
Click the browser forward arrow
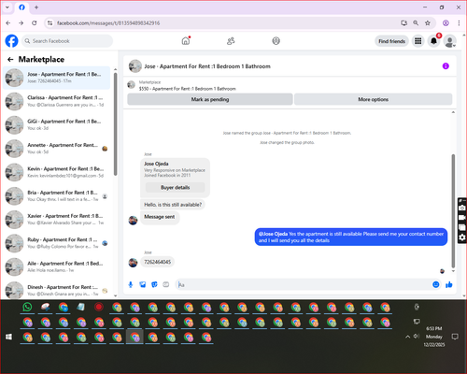point(21,23)
